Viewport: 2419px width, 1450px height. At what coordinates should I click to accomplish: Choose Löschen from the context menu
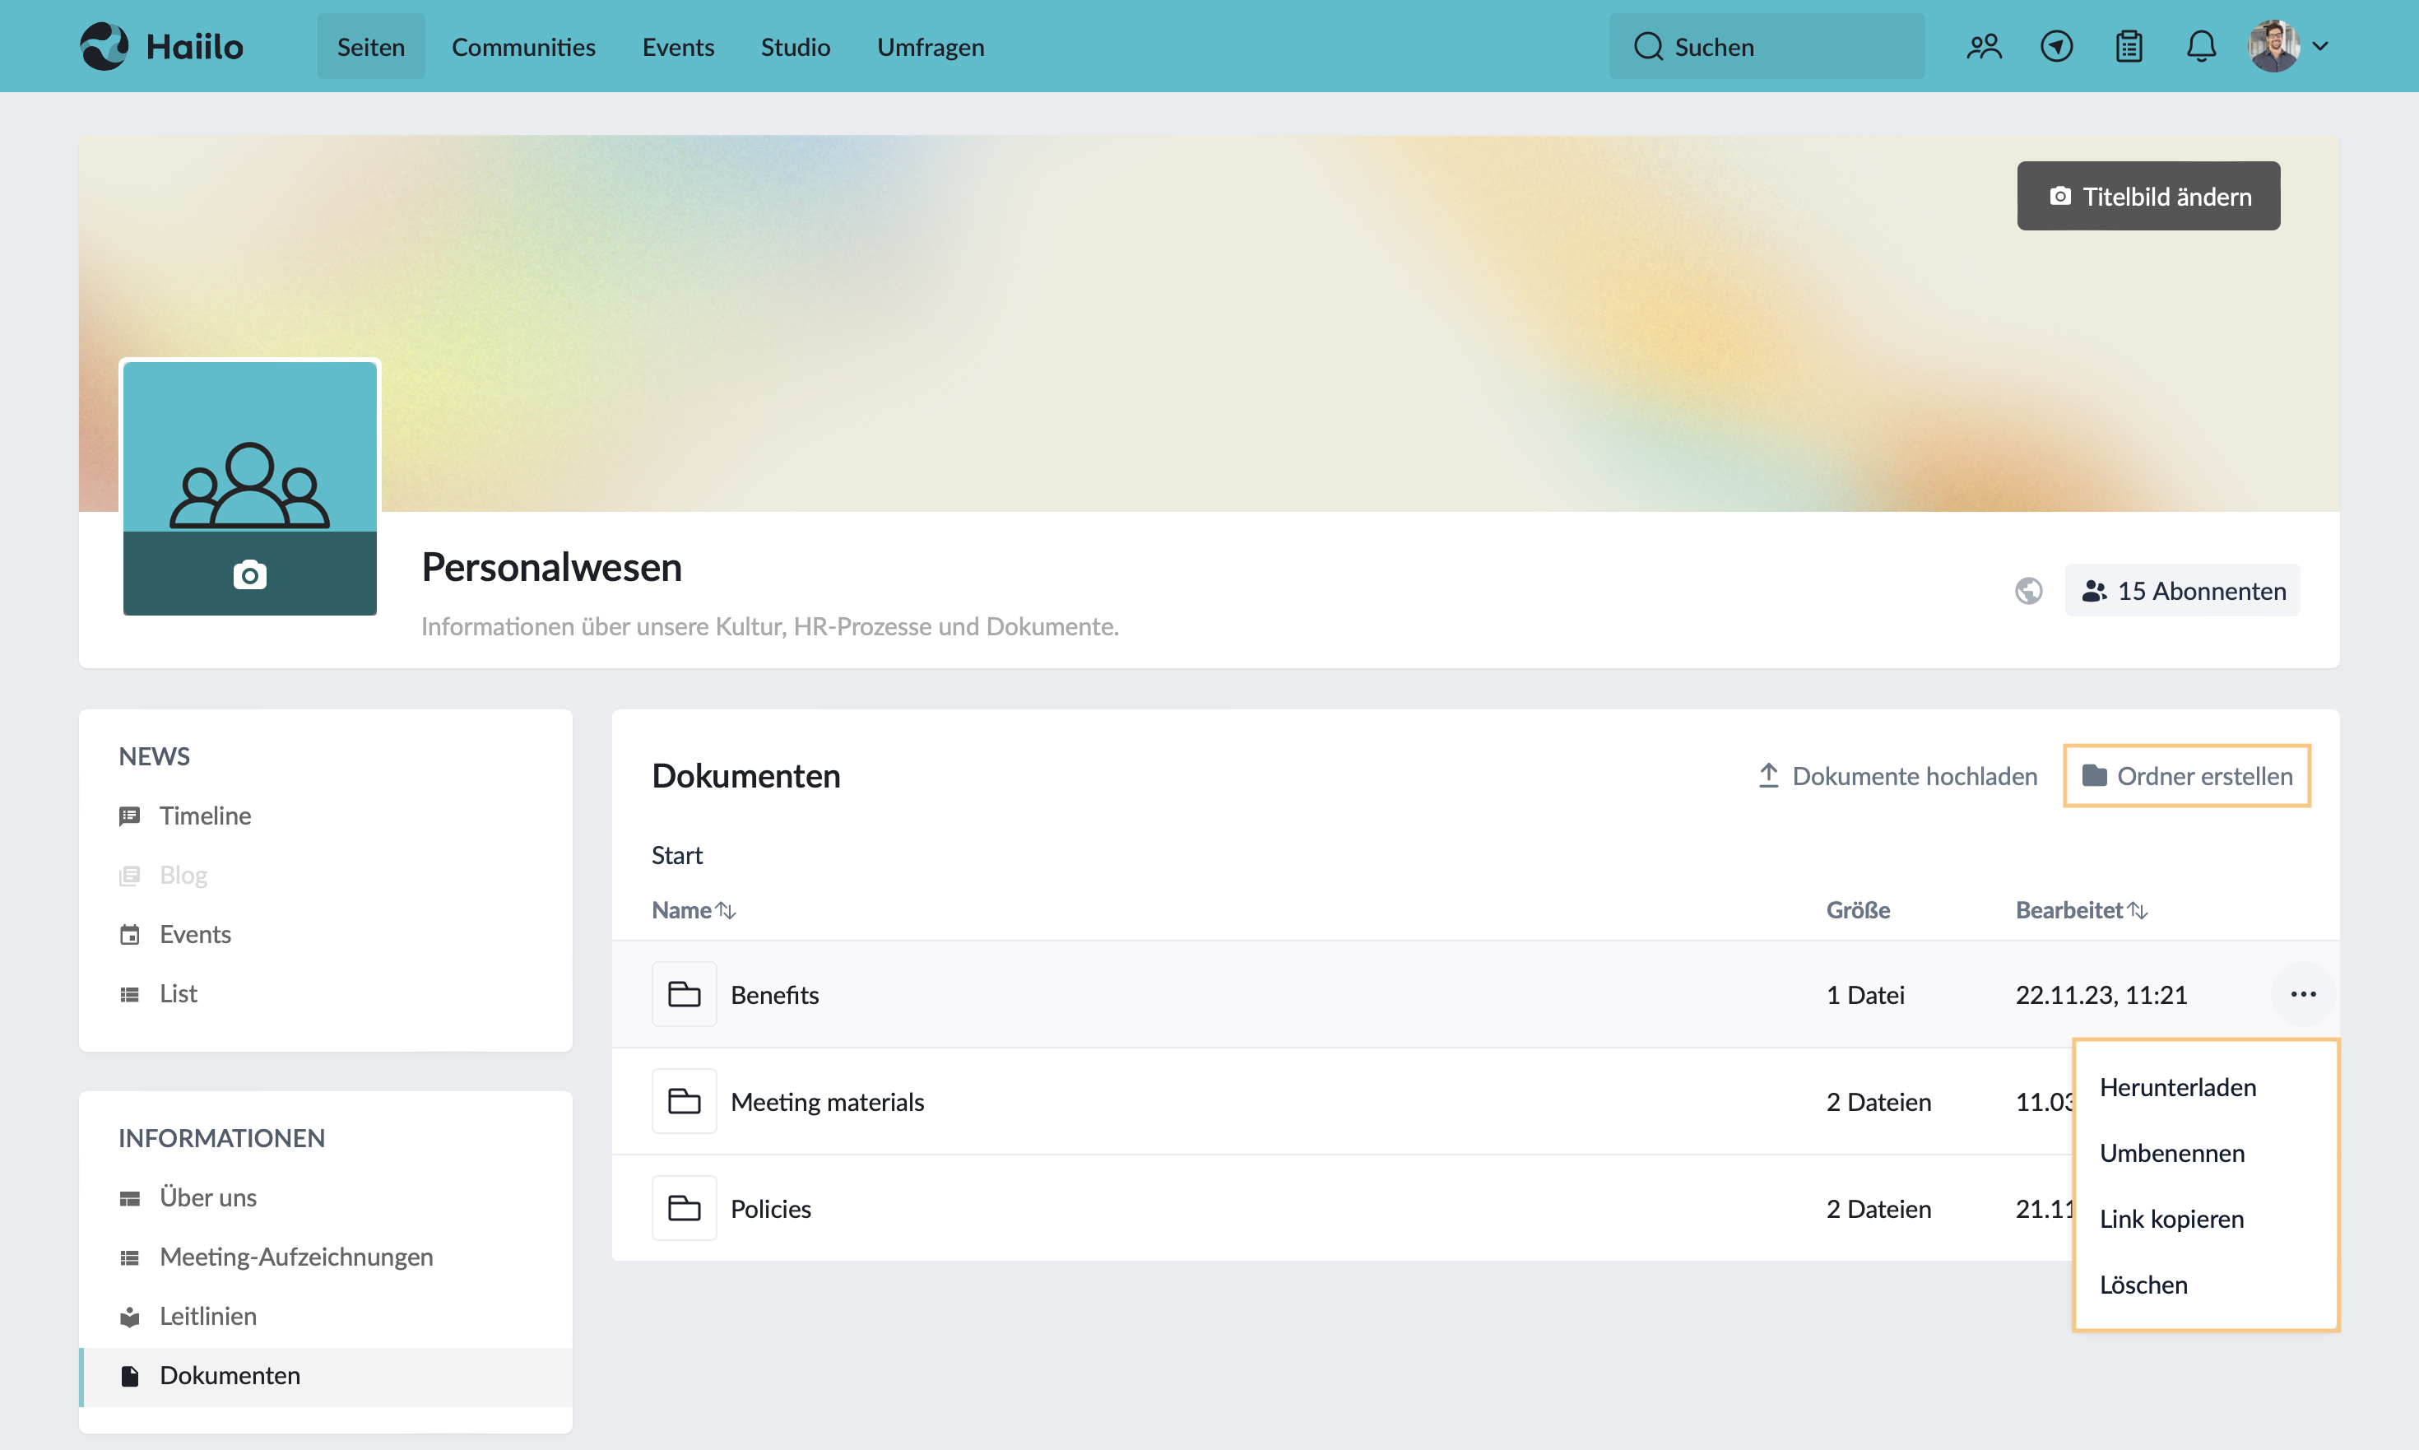(2143, 1285)
